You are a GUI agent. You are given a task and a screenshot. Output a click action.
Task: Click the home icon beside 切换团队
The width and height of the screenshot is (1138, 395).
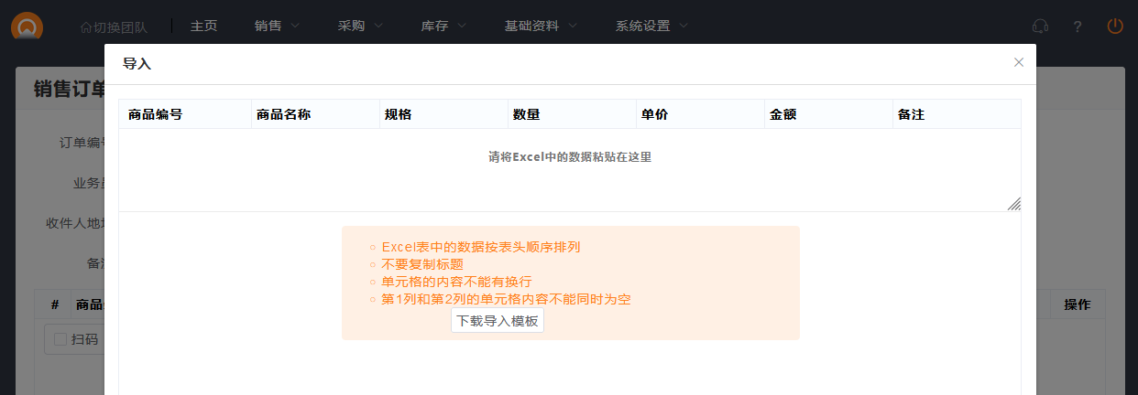pos(86,27)
